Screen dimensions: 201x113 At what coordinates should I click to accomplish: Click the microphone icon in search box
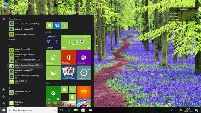point(55,110)
